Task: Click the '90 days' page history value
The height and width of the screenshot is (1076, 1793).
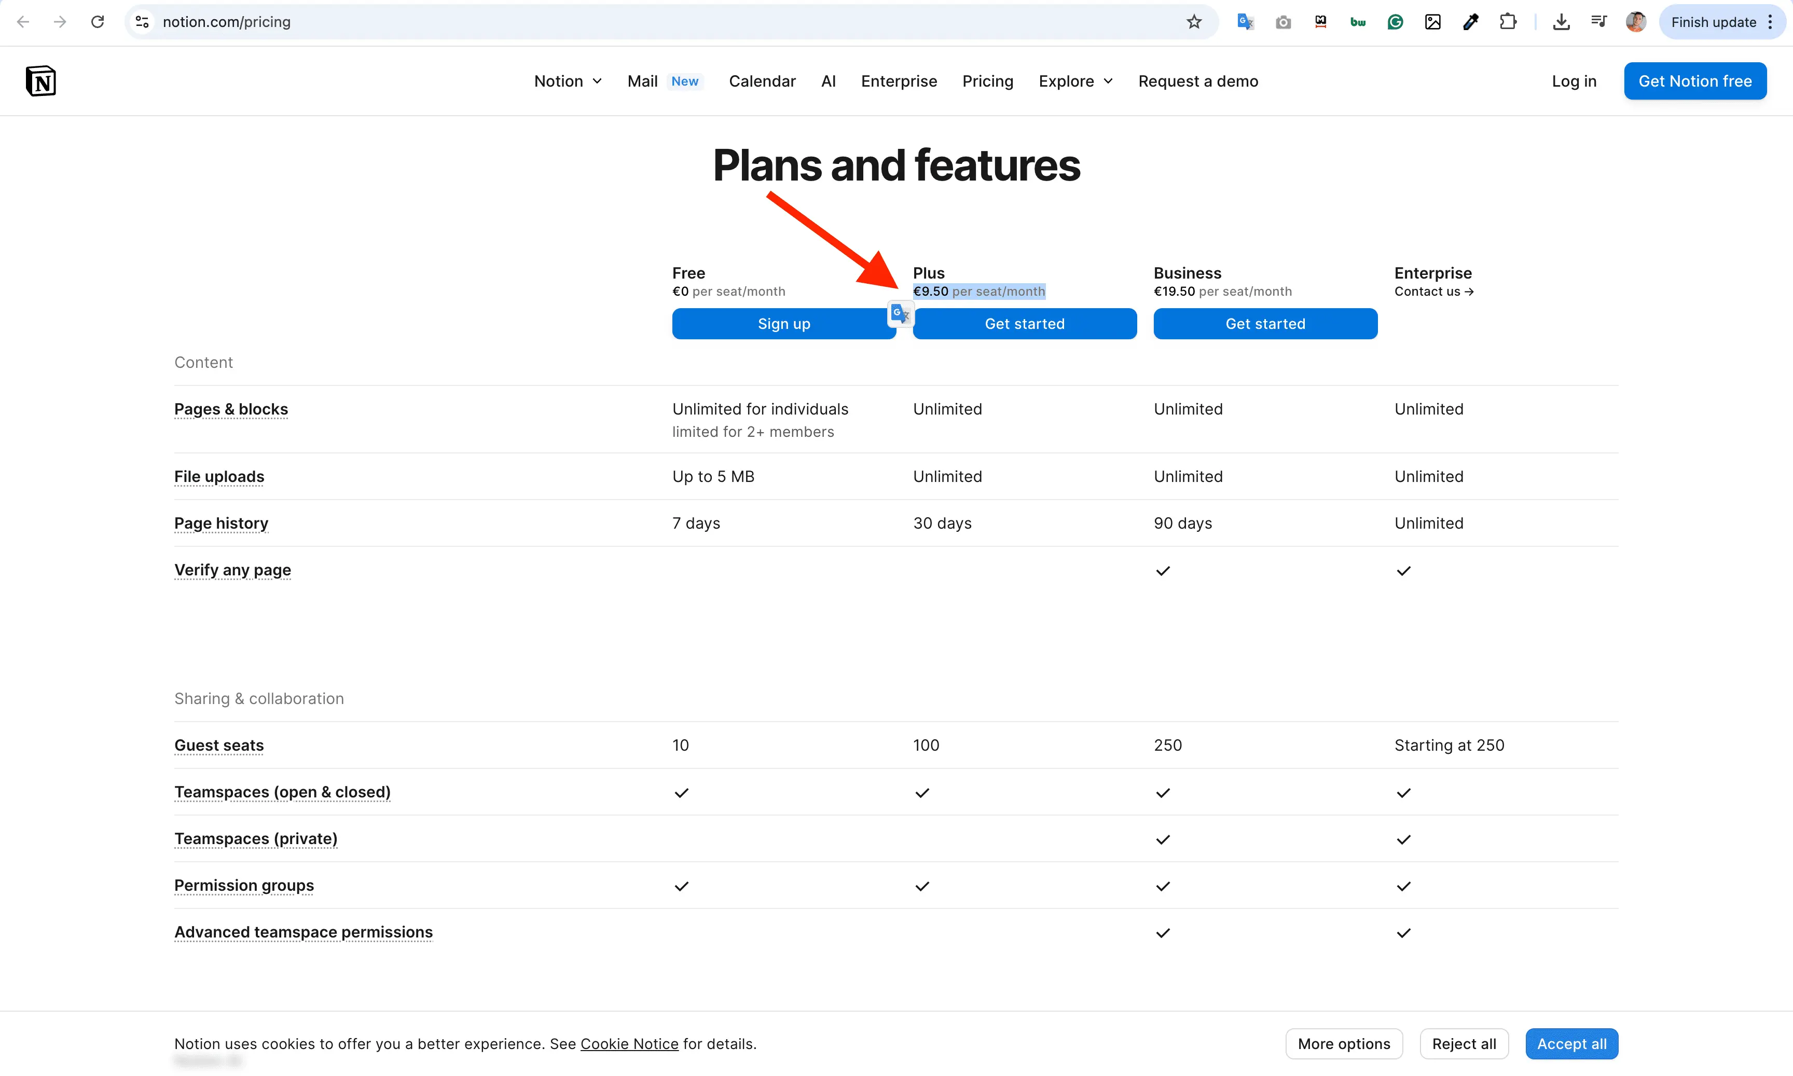Action: (x=1182, y=523)
